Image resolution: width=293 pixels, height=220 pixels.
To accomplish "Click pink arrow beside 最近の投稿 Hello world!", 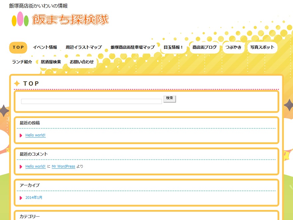I will tap(21, 135).
